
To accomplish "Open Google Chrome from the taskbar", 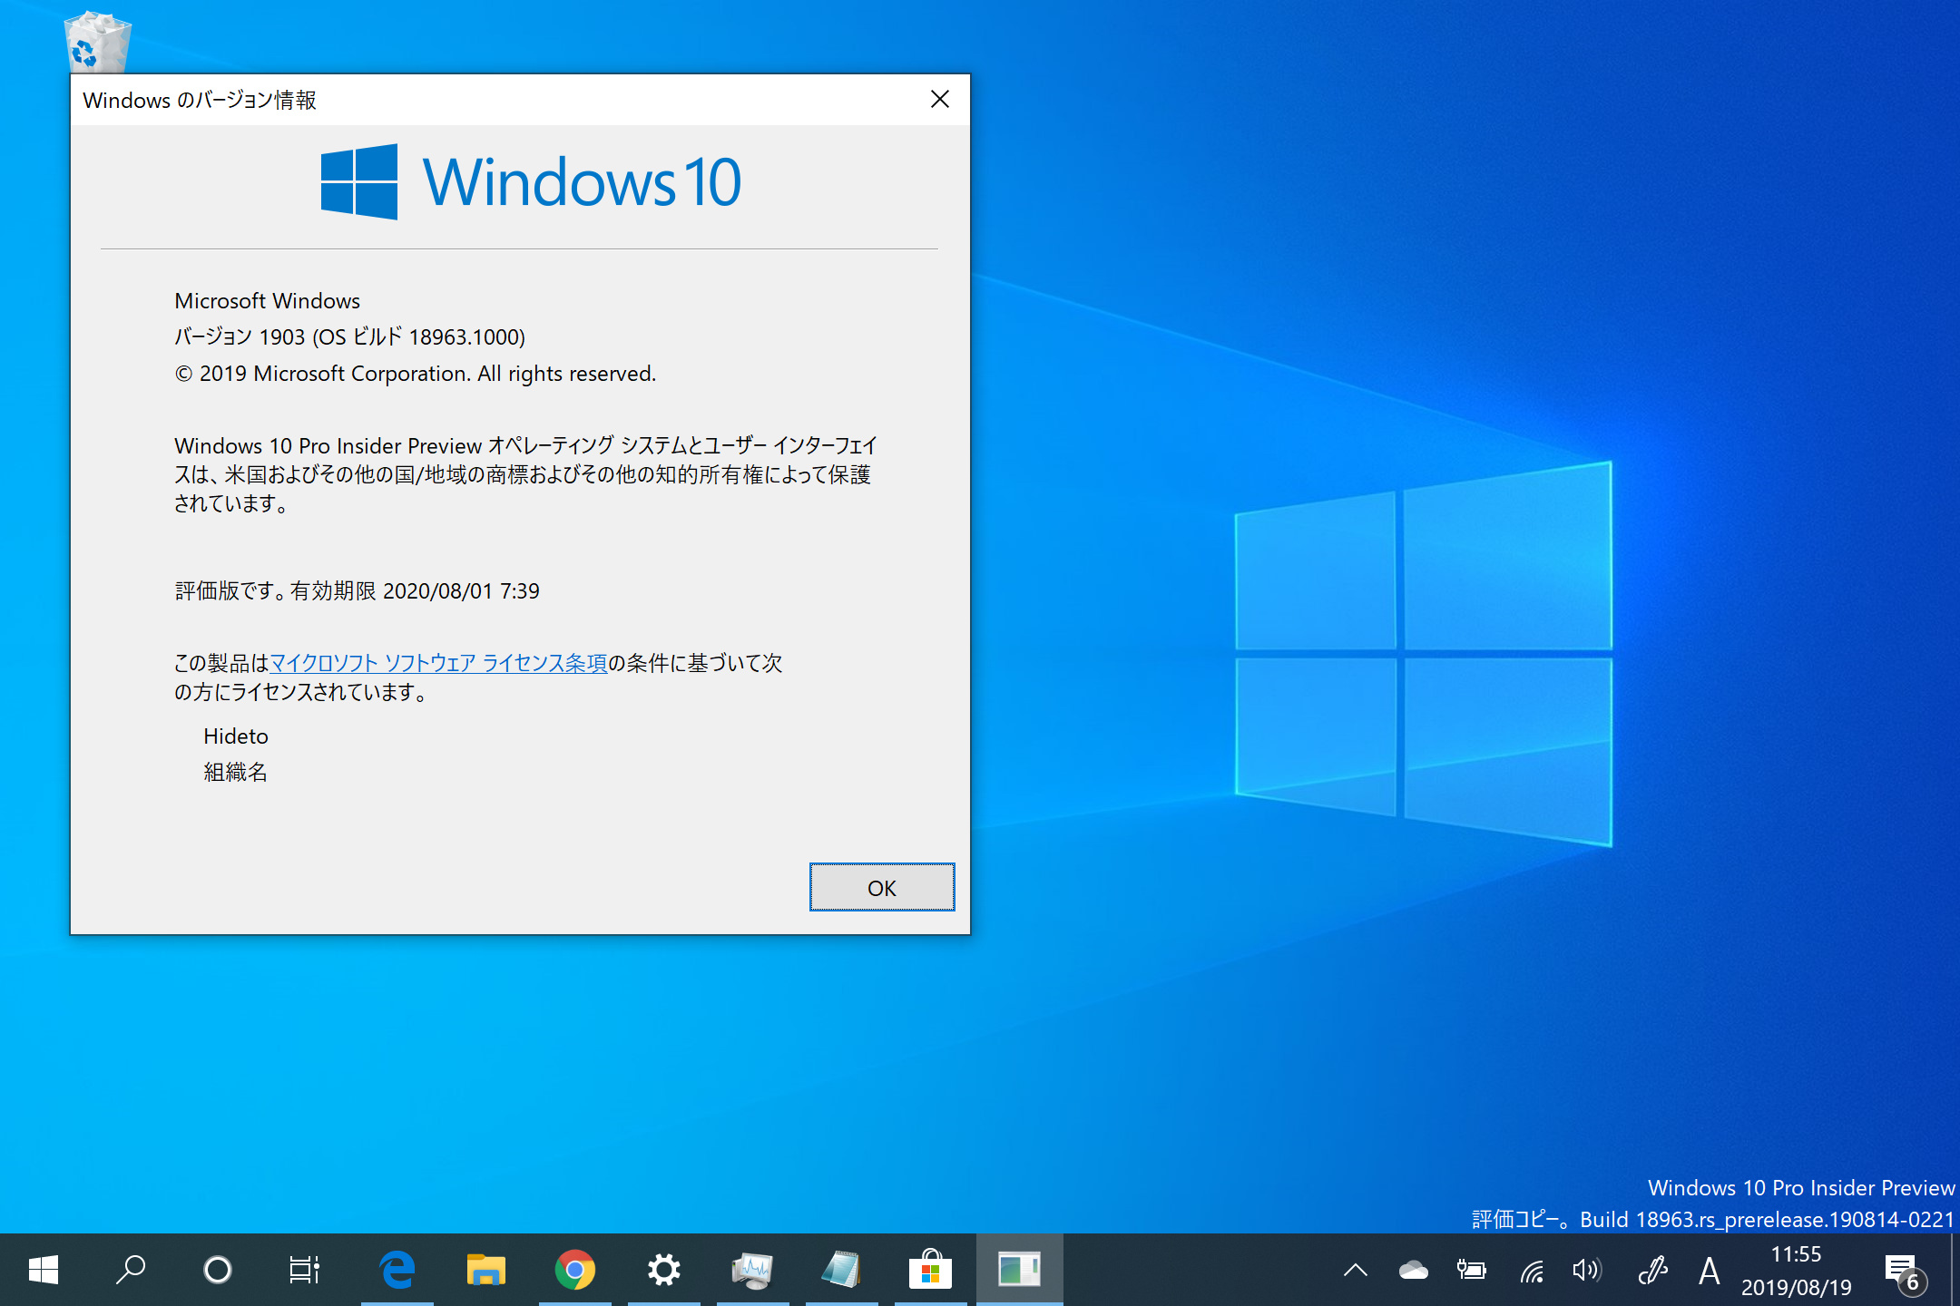I will (x=577, y=1270).
